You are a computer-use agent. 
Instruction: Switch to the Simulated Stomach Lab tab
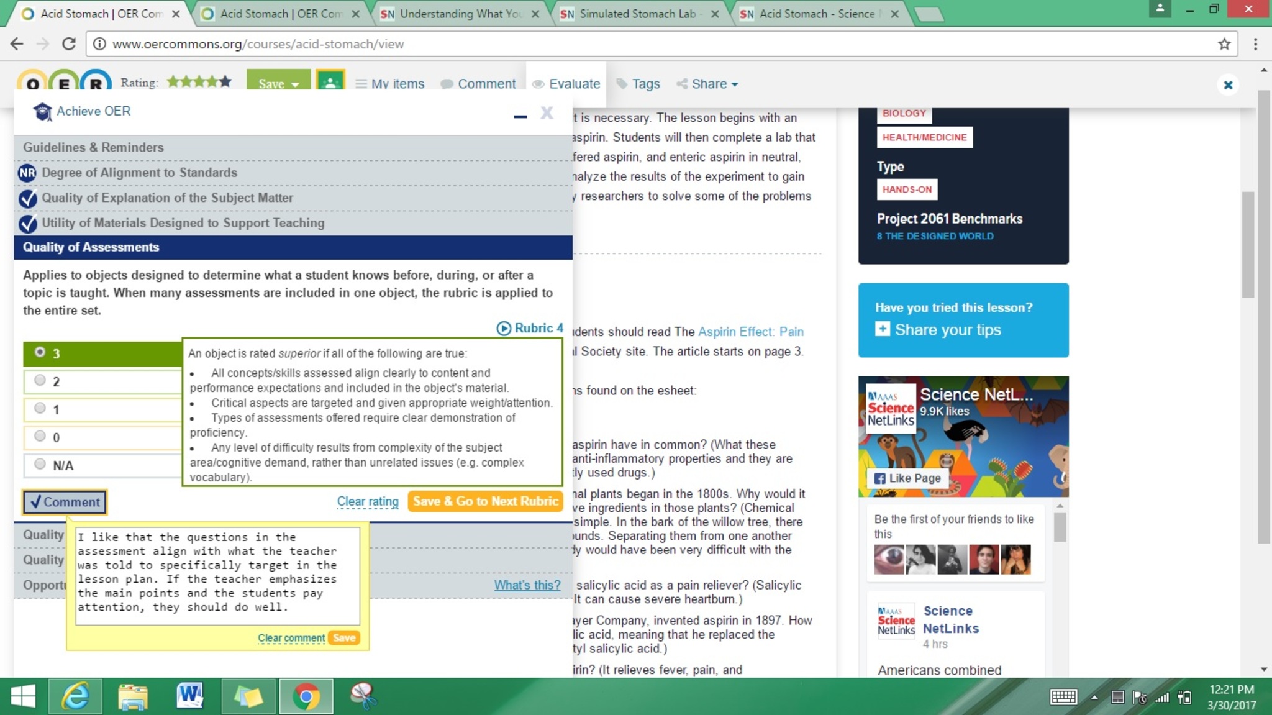point(636,14)
